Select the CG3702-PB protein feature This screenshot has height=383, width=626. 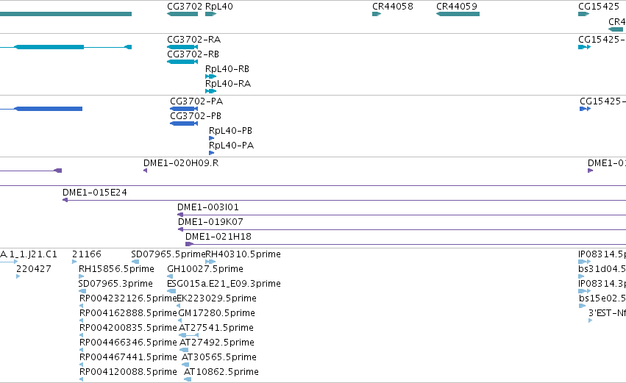pos(184,124)
